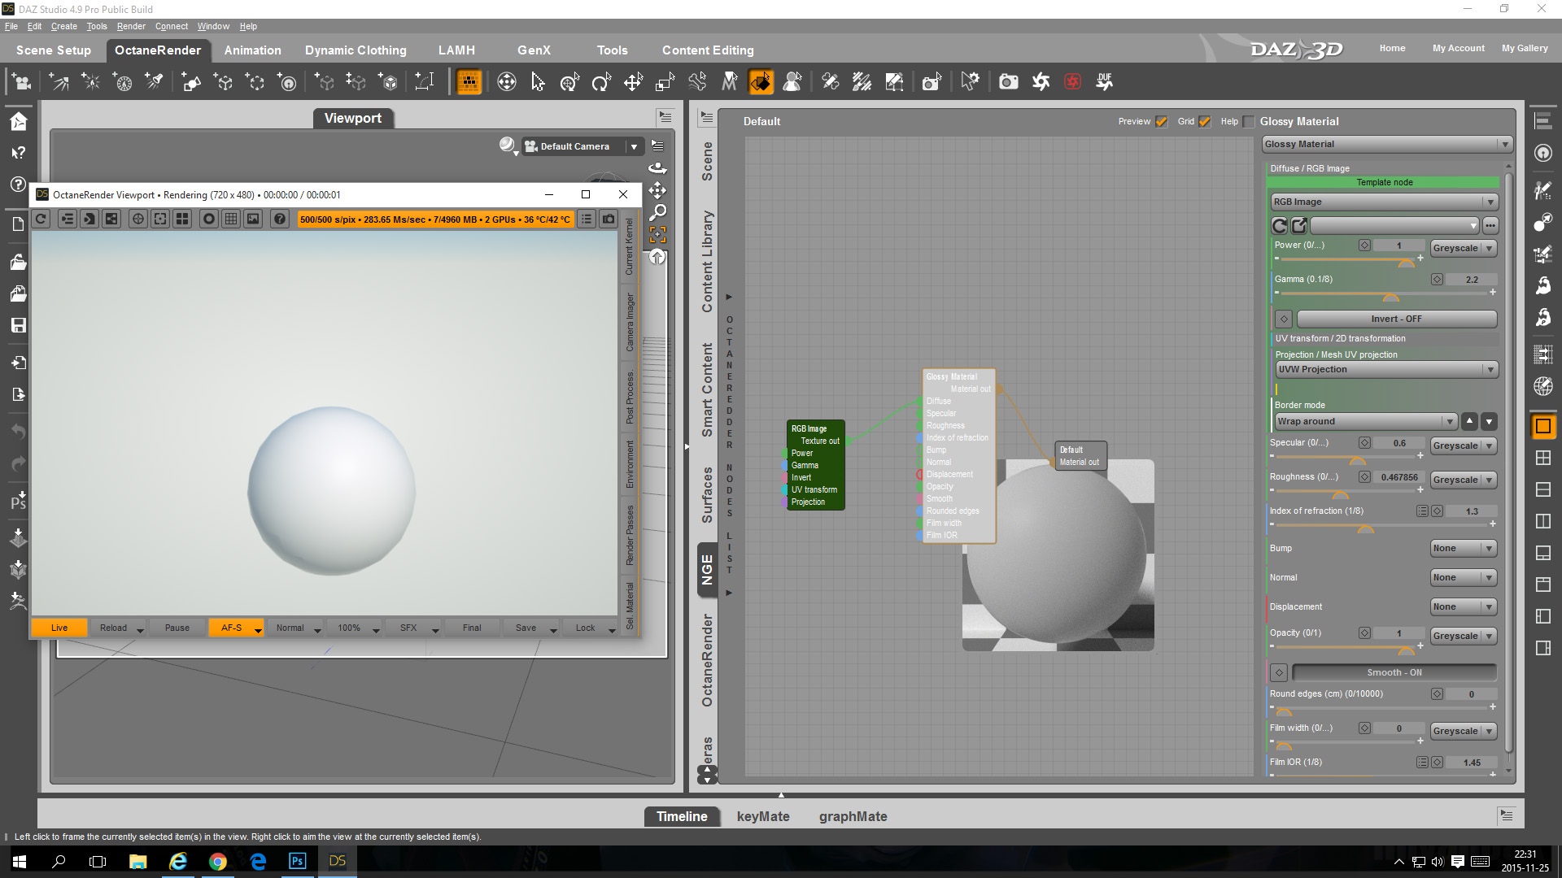Switch to the Animation tab

point(252,50)
